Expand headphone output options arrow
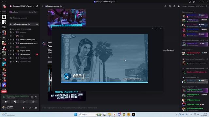 [32, 108]
